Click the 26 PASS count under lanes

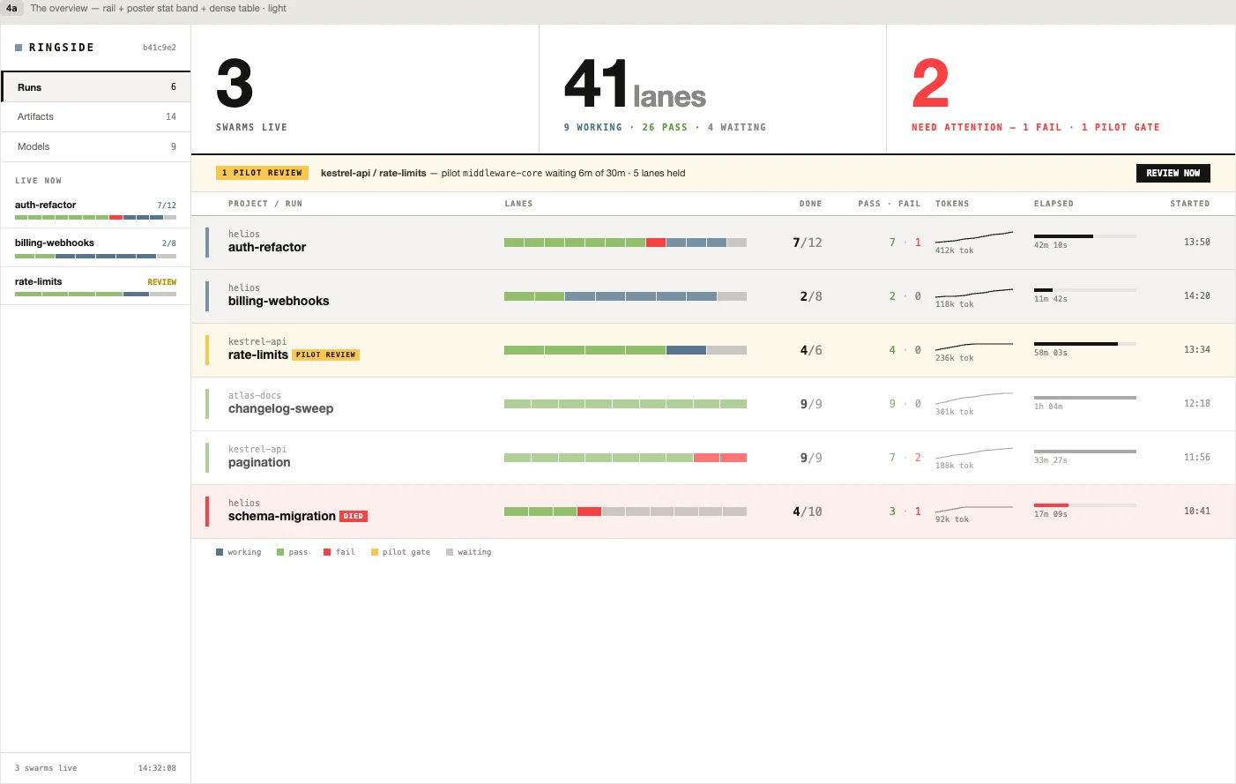coord(665,127)
